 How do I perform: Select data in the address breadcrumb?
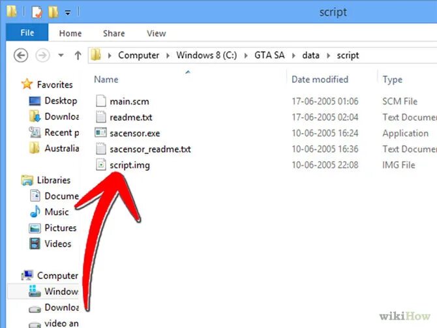(310, 55)
